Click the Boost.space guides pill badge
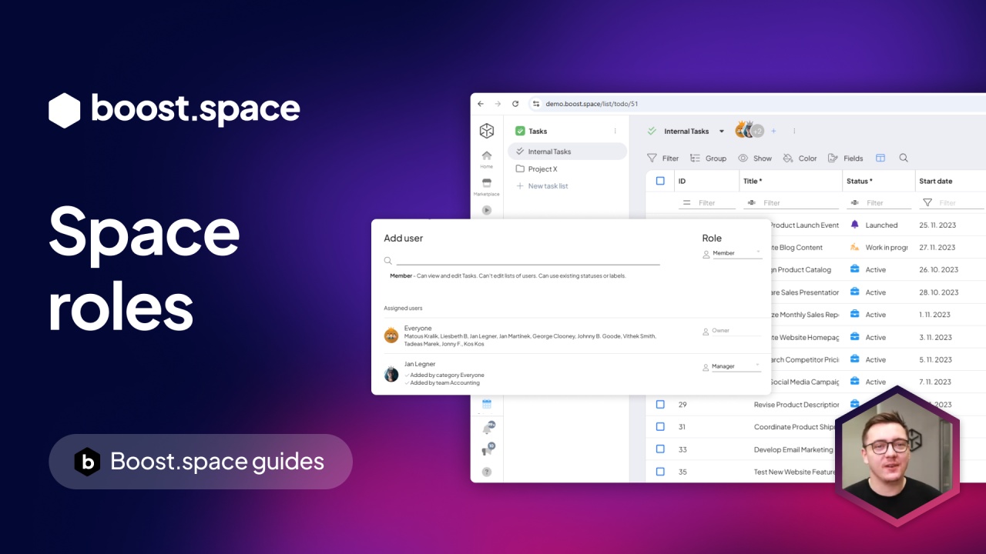 pyautogui.click(x=200, y=462)
